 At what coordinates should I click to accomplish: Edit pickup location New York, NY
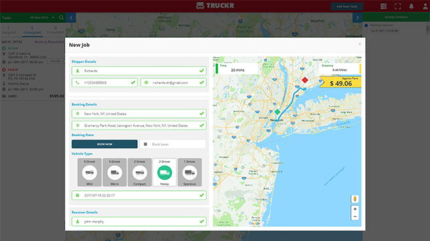coord(139,114)
